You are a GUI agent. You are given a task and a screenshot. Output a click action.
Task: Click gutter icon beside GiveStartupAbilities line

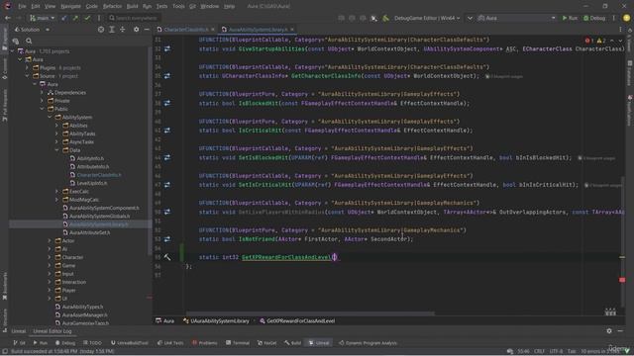click(x=167, y=48)
